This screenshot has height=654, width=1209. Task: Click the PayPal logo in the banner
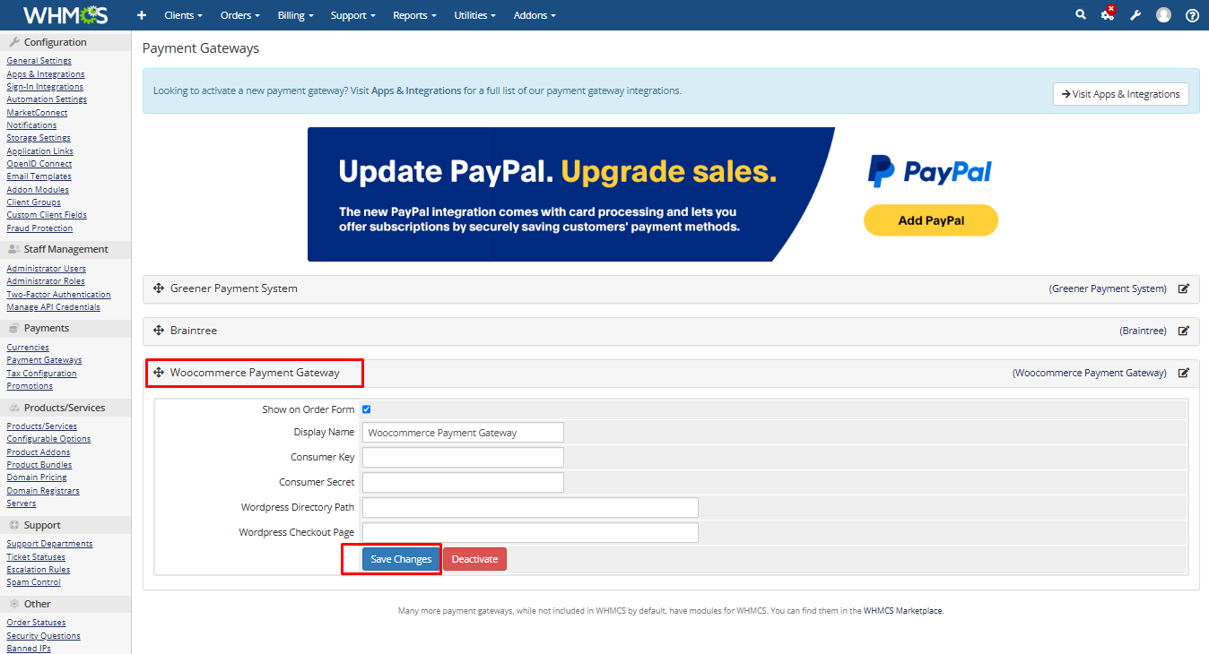point(930,171)
